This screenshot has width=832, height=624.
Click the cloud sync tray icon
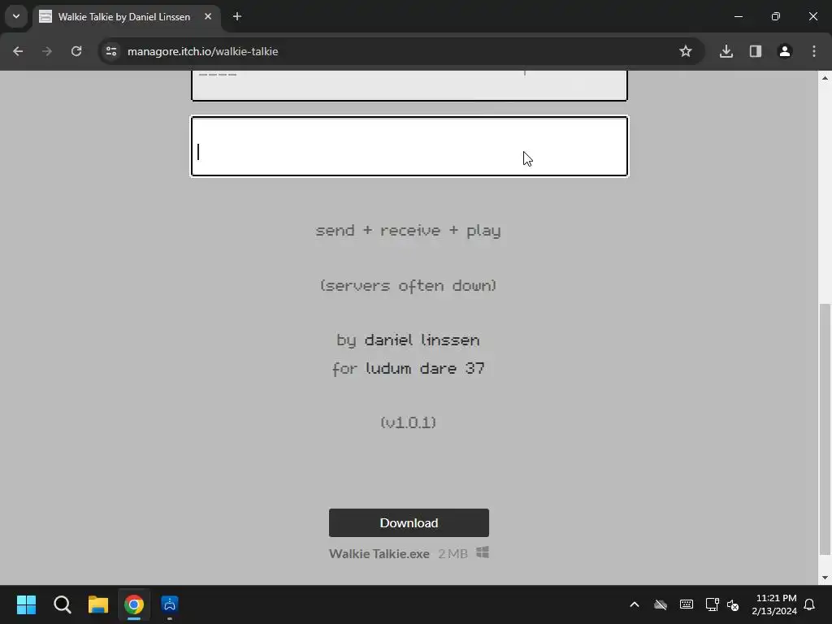(660, 604)
